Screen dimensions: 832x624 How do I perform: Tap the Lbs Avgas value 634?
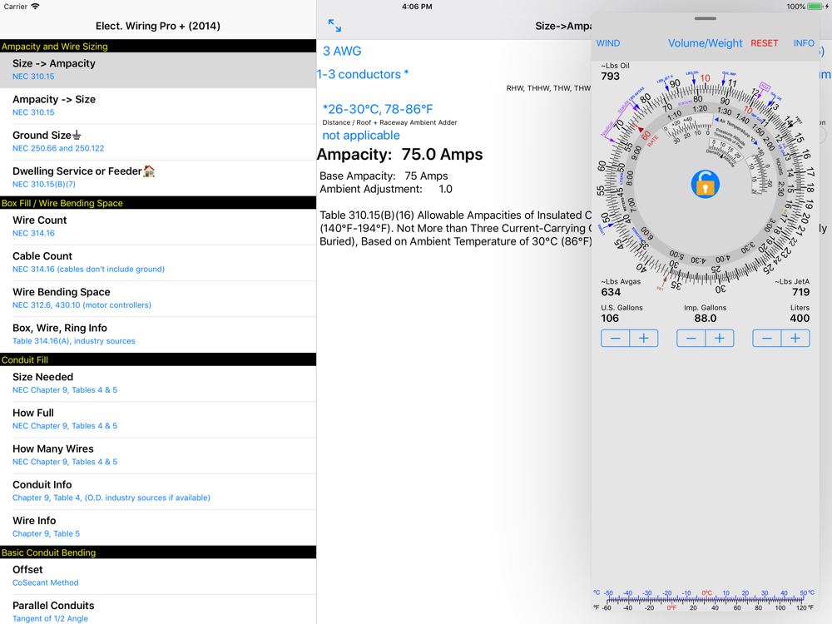pos(611,292)
